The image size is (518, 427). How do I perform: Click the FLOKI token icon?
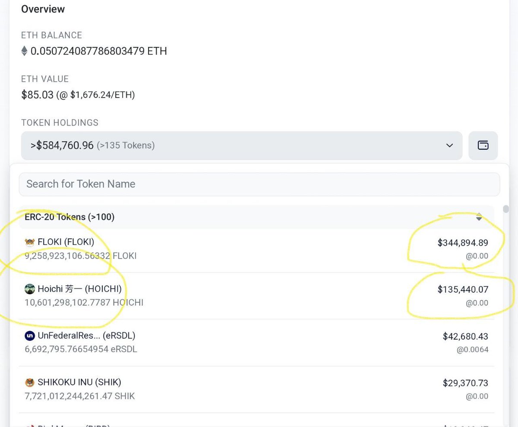tap(29, 242)
